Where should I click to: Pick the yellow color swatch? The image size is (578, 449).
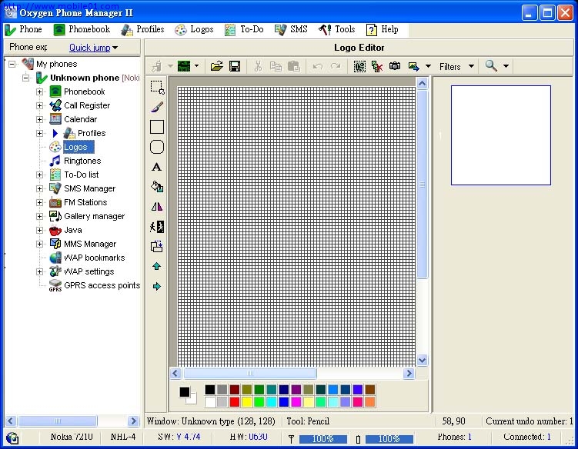[247, 402]
